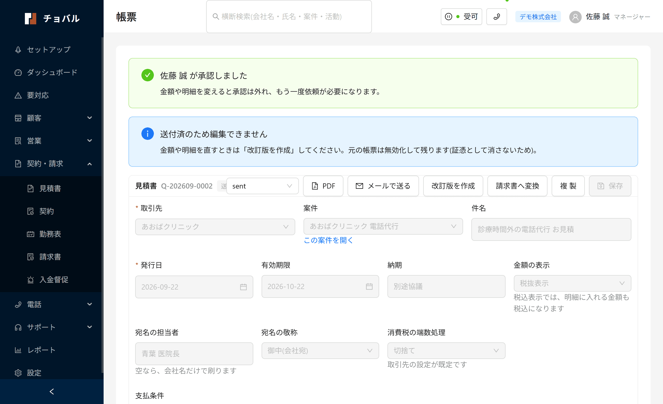The width and height of the screenshot is (663, 404).
Task: Open レポート from the sidebar
Action: point(51,350)
